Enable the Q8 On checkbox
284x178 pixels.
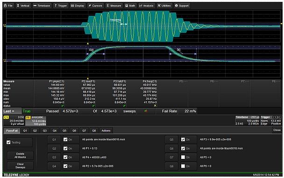(x=183, y=166)
